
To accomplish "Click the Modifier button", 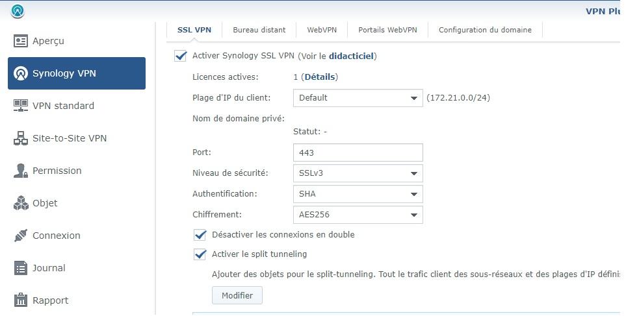I will point(237,295).
